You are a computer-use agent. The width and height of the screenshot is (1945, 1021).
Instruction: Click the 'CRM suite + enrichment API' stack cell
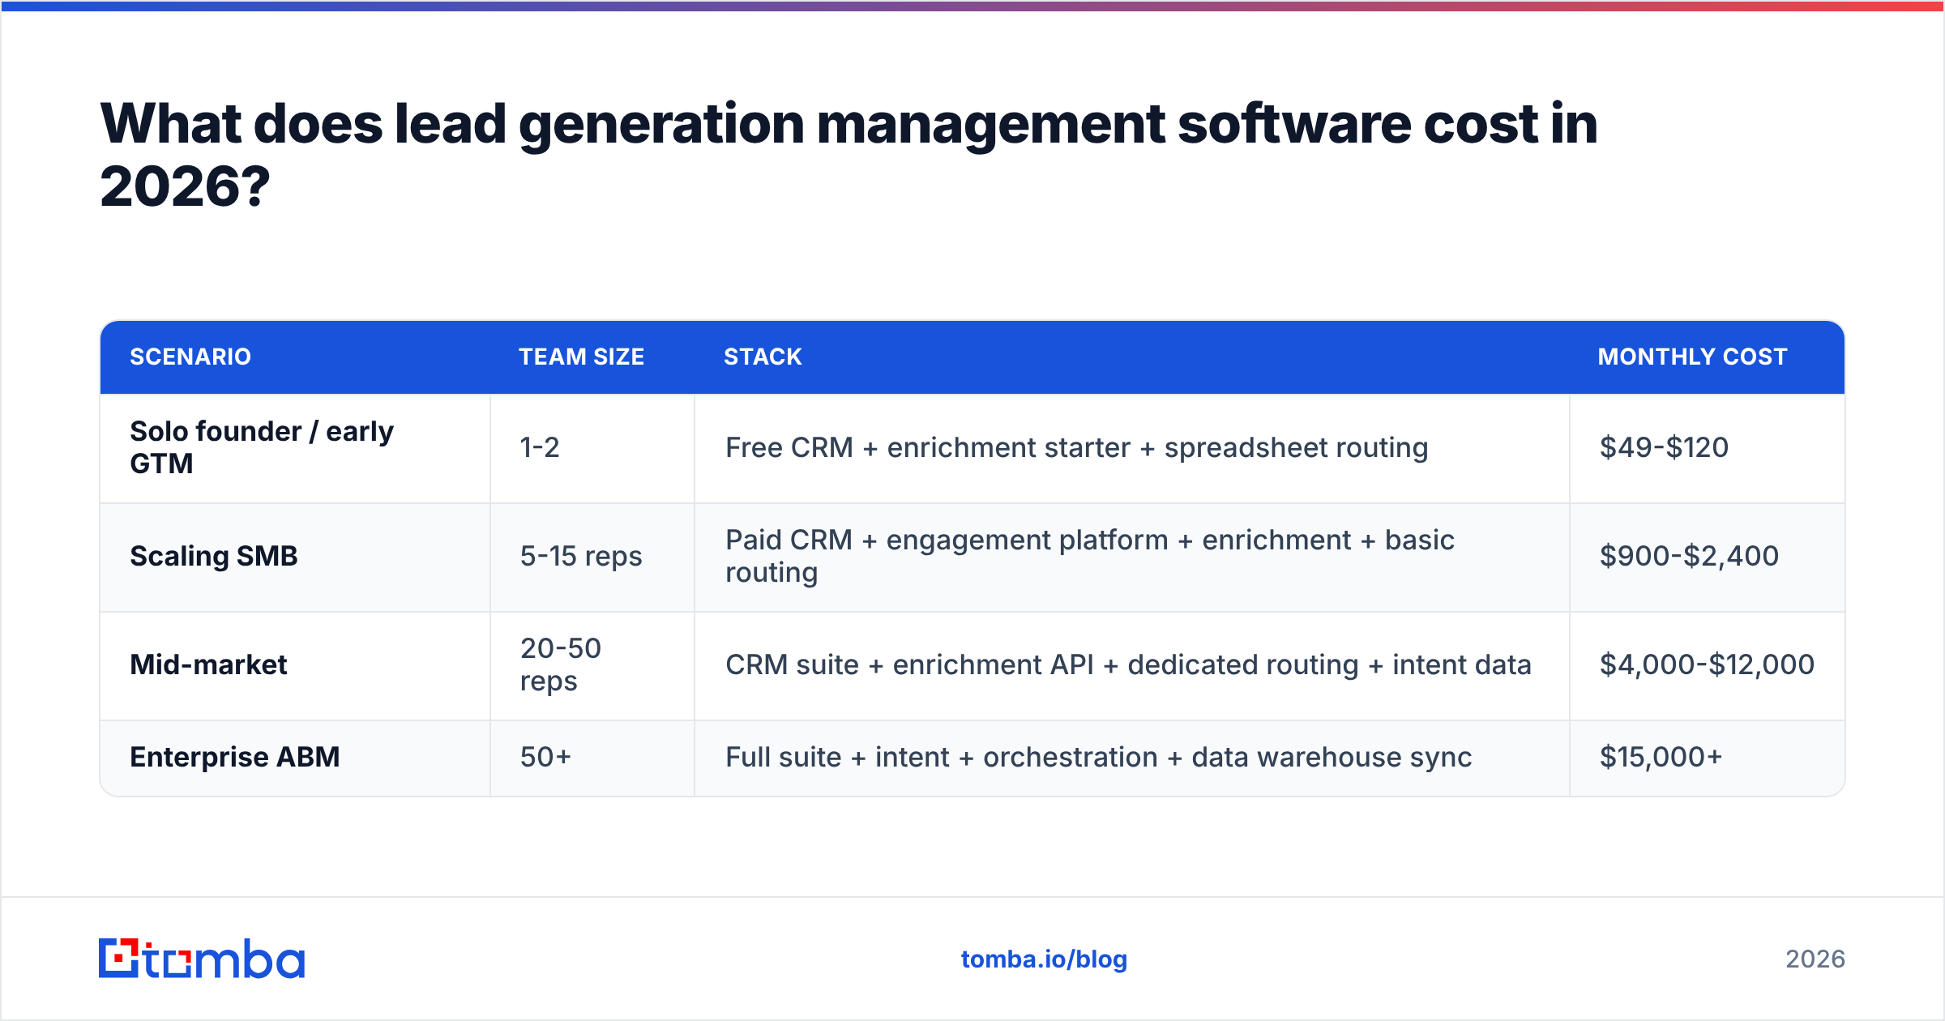point(1132,665)
